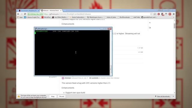Open the Rec3Downloads bookmark
Image resolution: width=192 pixels, height=108 pixels.
[x=124, y=17]
